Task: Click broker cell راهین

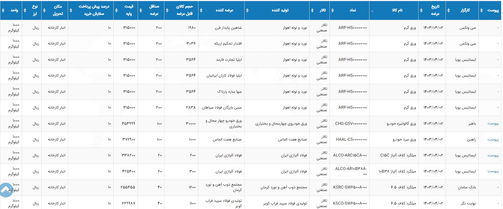Action: 471,139
